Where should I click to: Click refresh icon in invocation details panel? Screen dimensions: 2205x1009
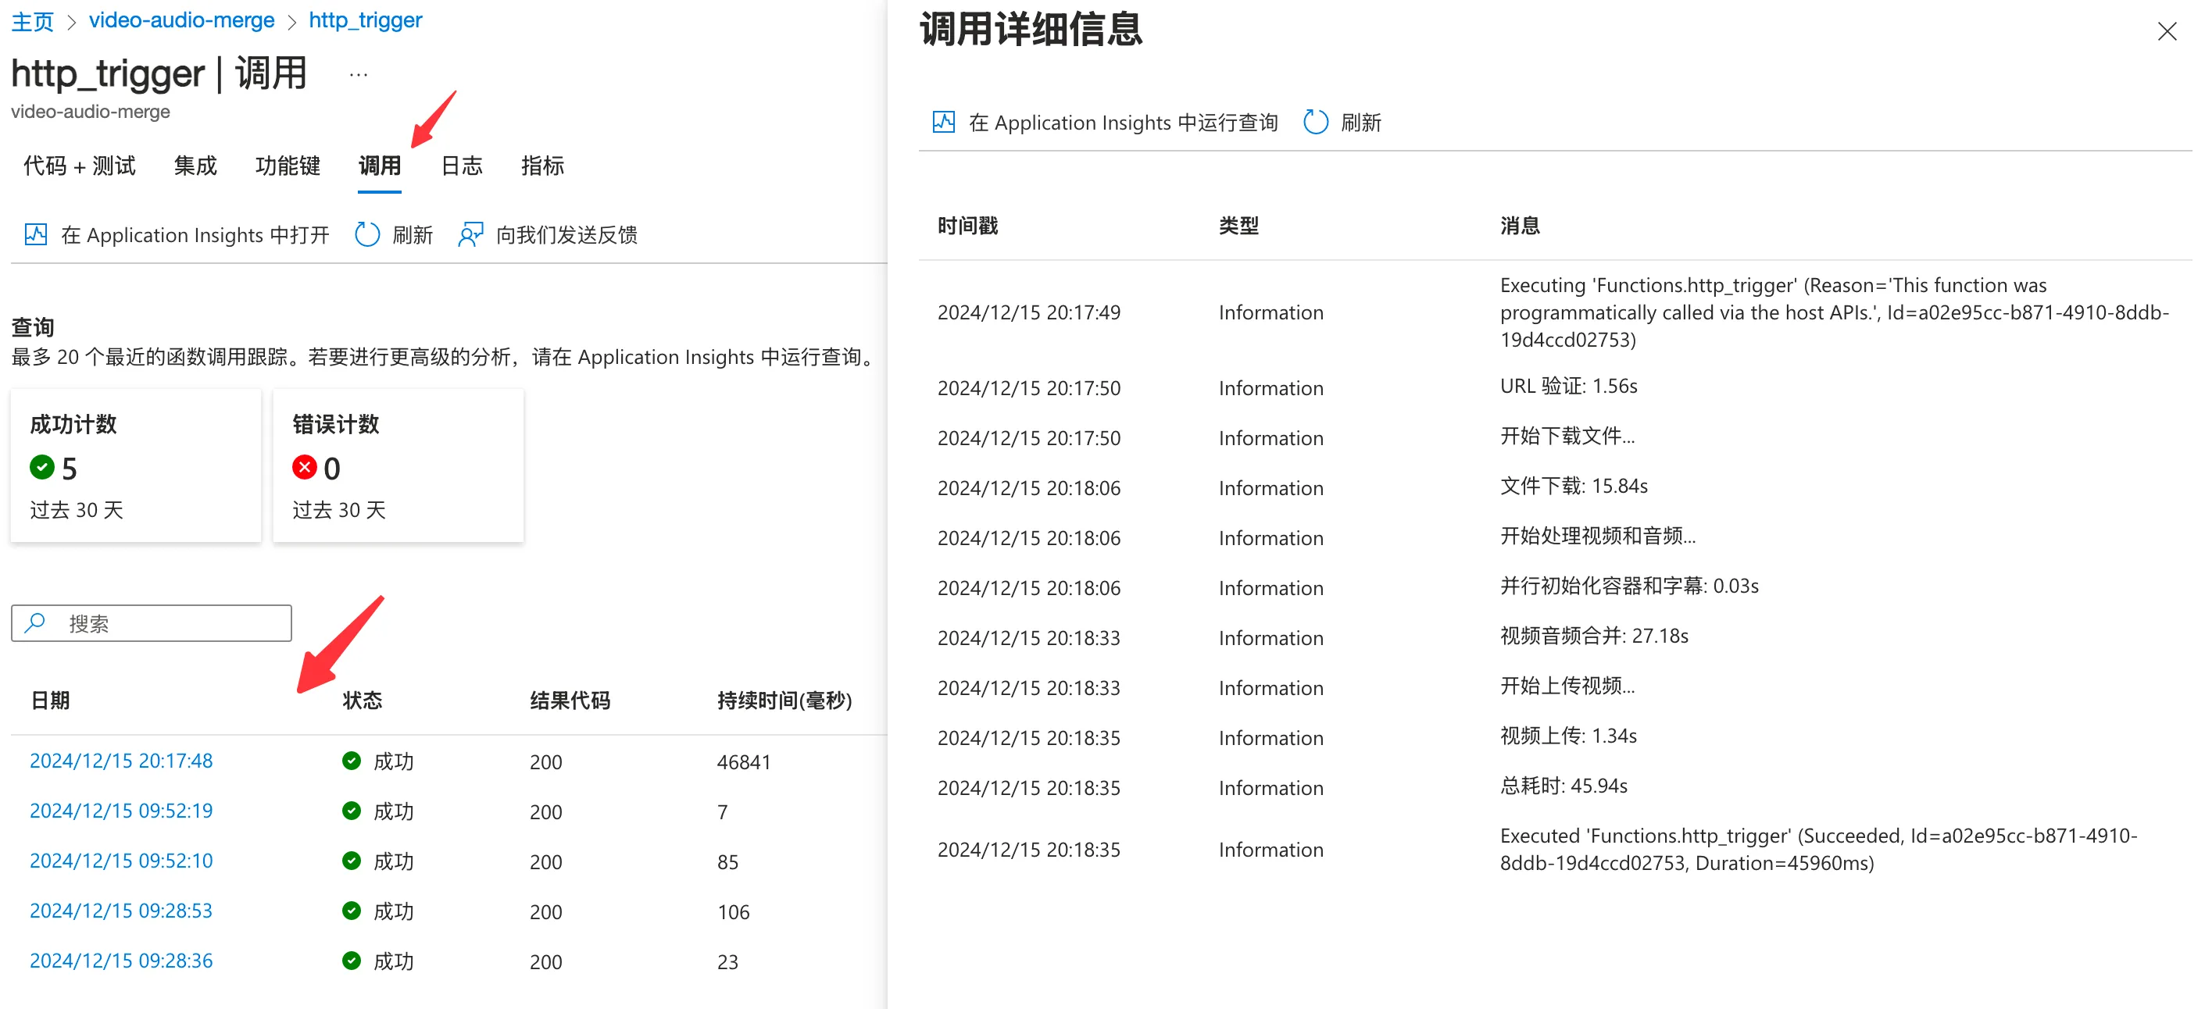pyautogui.click(x=1316, y=123)
